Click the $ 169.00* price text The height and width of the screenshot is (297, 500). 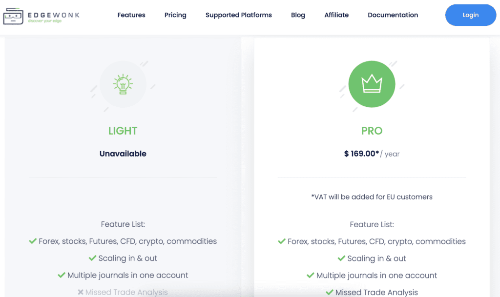tap(362, 154)
